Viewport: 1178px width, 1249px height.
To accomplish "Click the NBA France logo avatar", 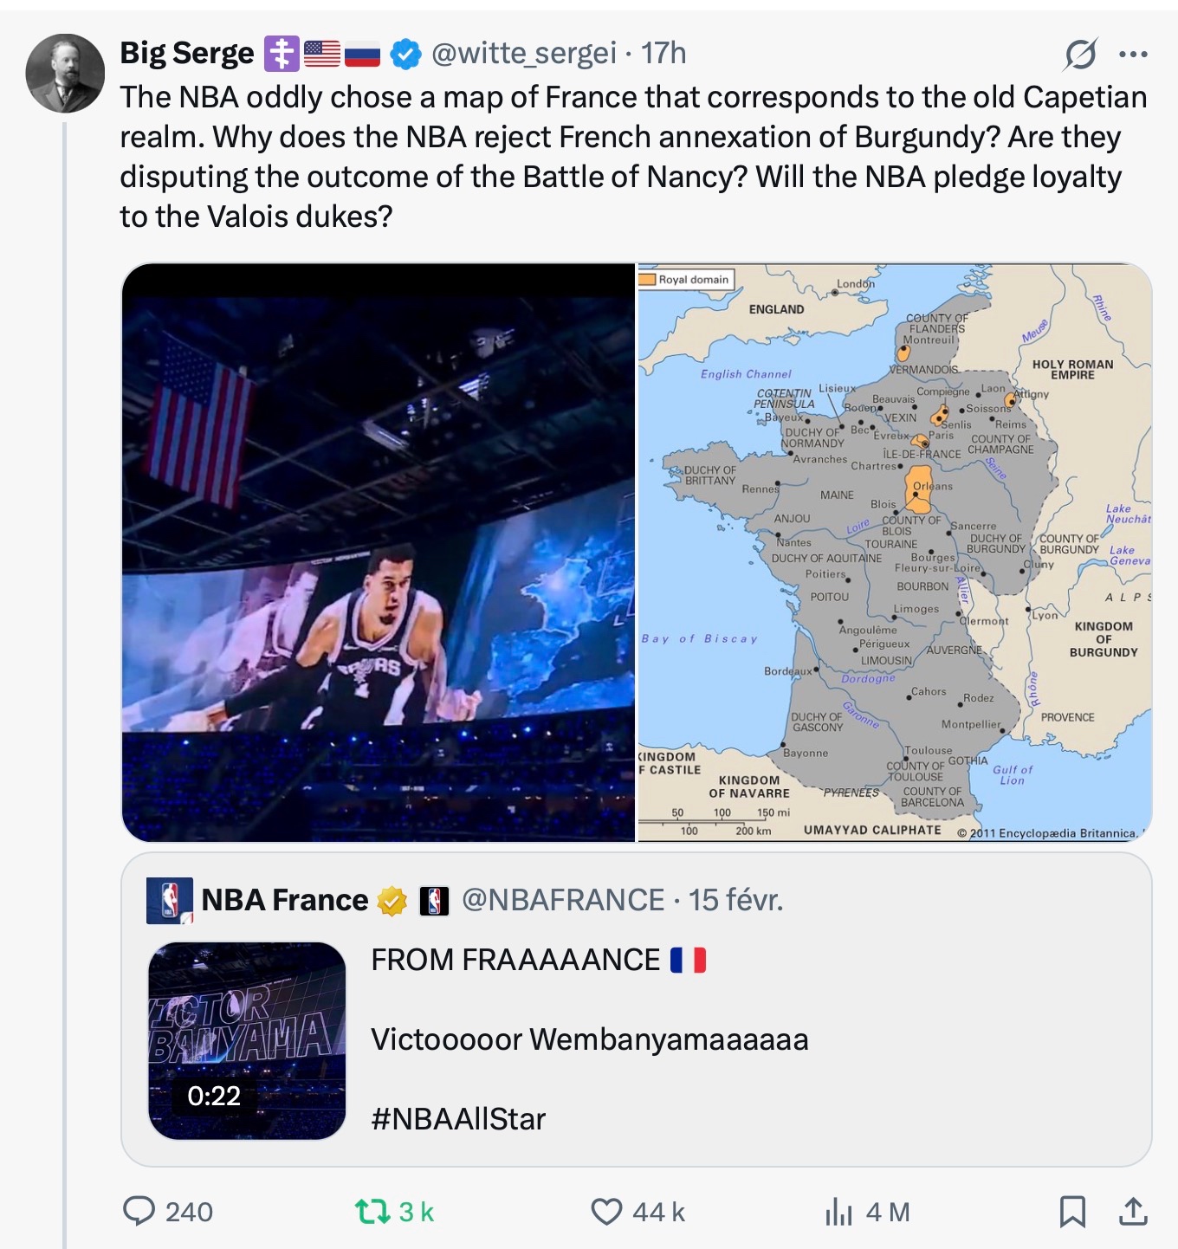I will tap(169, 901).
